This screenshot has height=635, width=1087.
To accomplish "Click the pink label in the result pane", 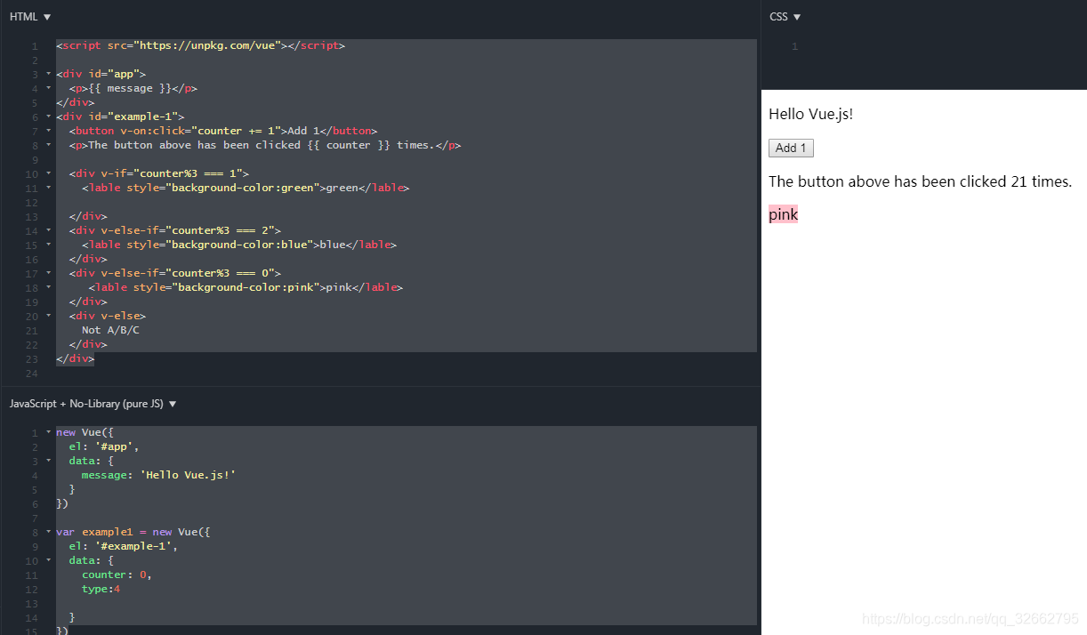I will 783,214.
